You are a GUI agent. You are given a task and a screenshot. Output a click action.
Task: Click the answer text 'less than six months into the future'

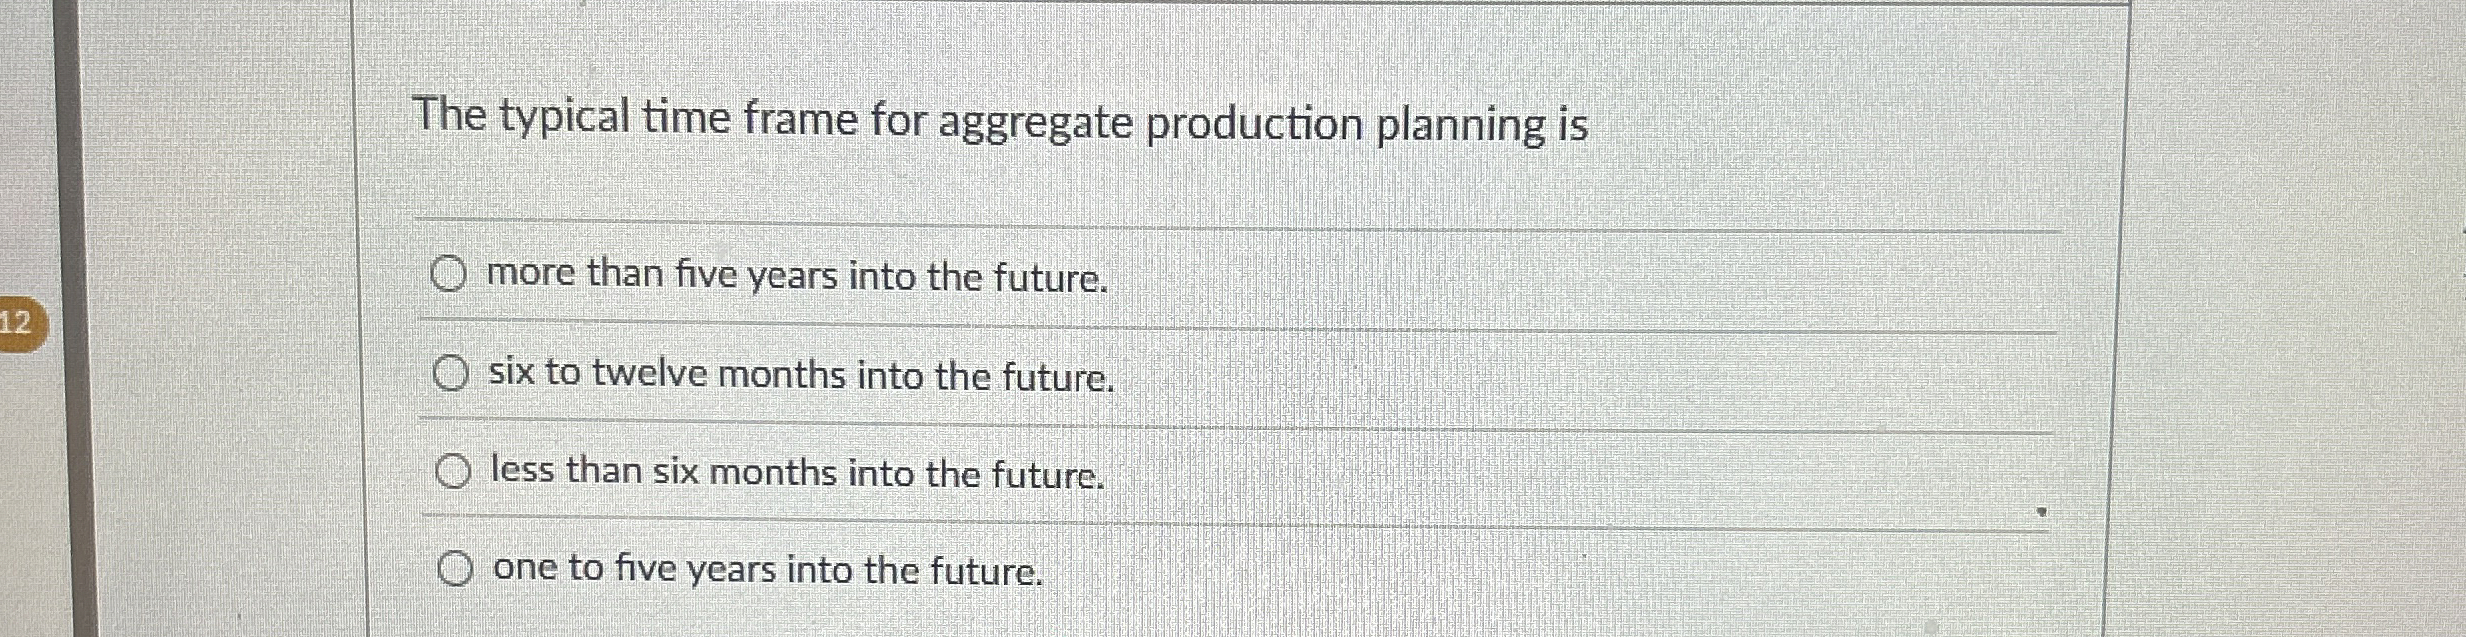794,473
